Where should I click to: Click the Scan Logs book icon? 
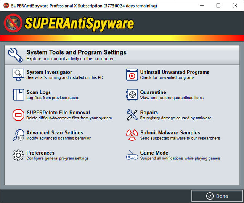click(18, 95)
